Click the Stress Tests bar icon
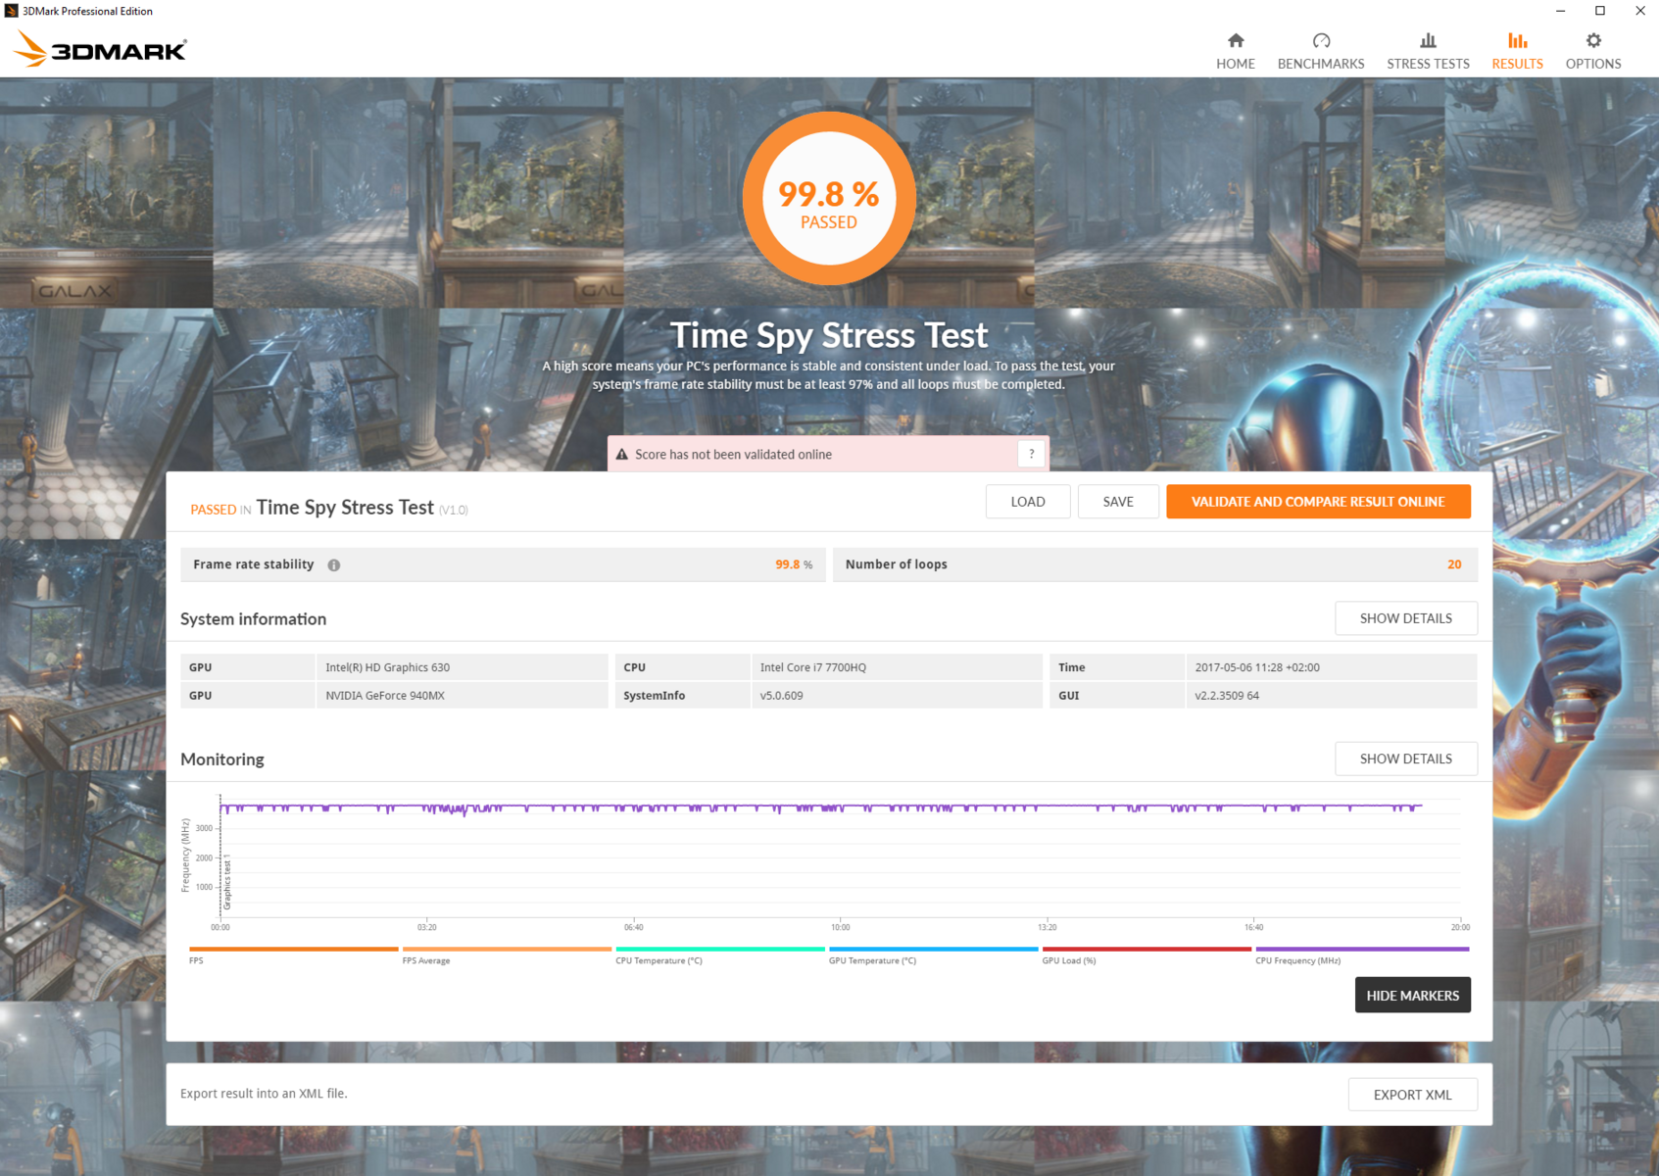 pyautogui.click(x=1428, y=40)
